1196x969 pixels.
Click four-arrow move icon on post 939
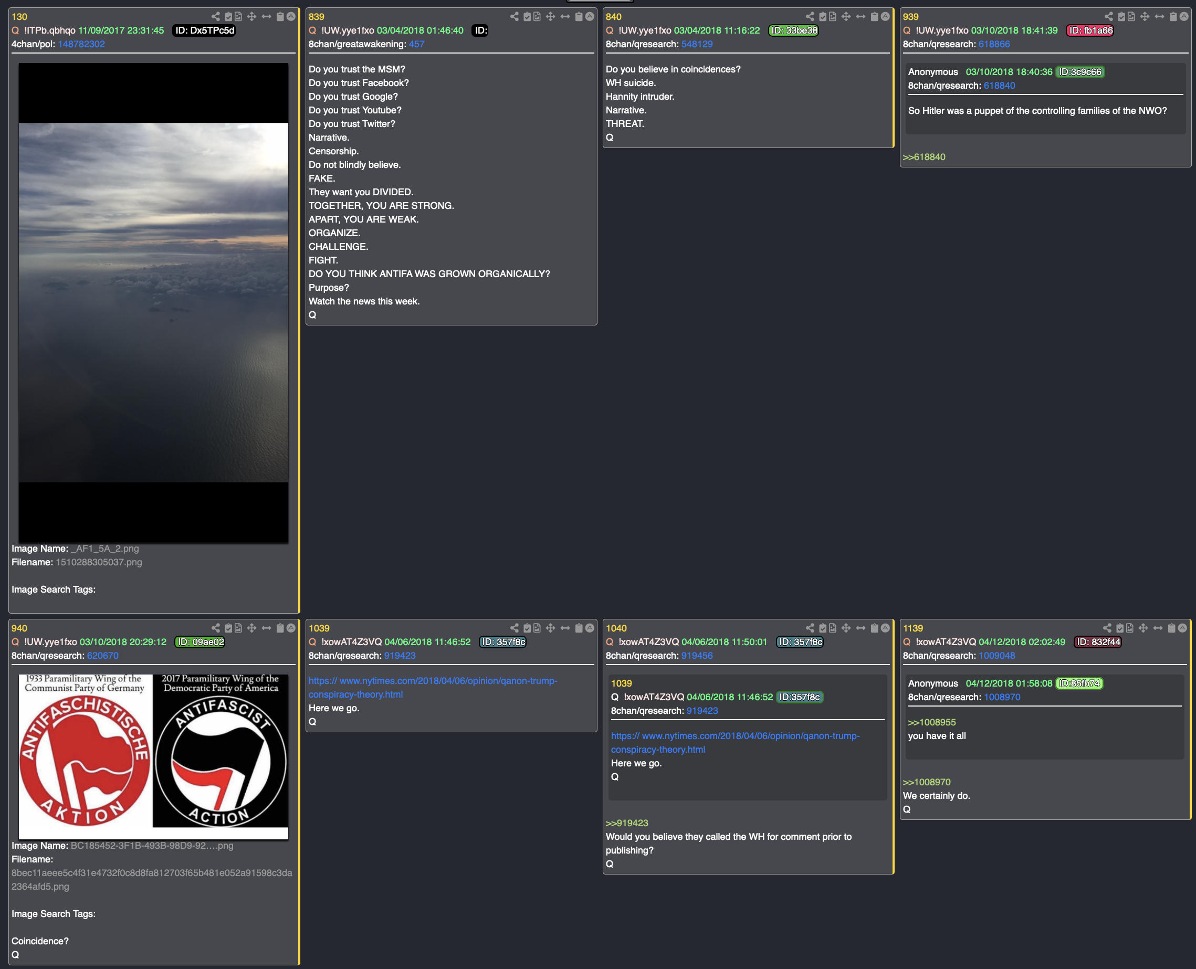[1145, 17]
